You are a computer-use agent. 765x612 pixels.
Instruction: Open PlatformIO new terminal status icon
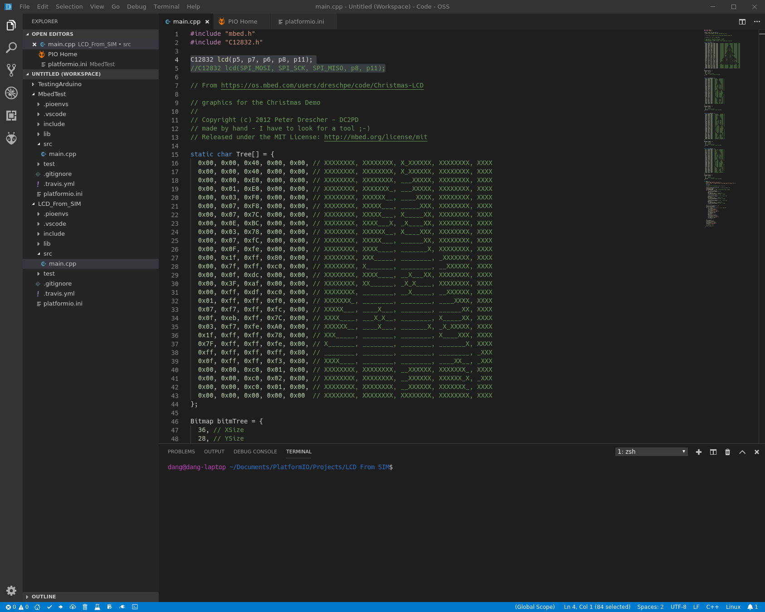(135, 607)
